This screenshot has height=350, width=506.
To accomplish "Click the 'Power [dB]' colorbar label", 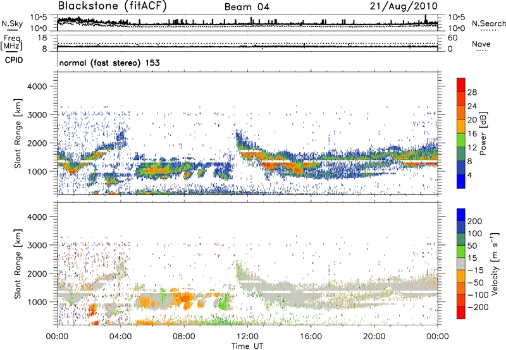I will point(483,133).
